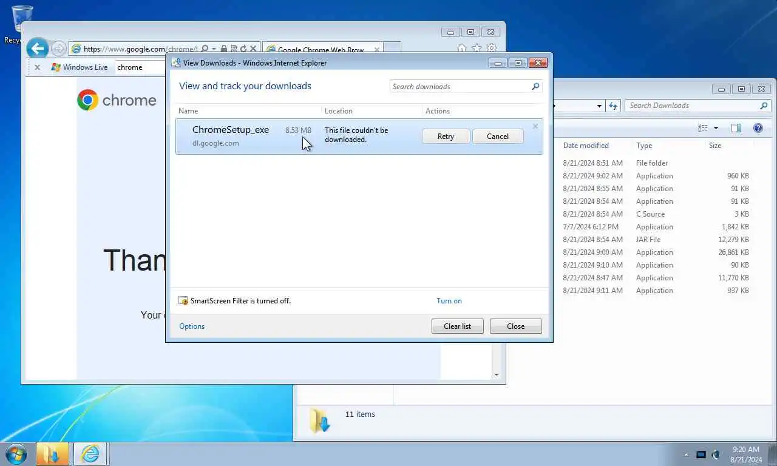Viewport: 777px width, 466px height.
Task: Click Close button in View Downloads
Action: pos(516,326)
